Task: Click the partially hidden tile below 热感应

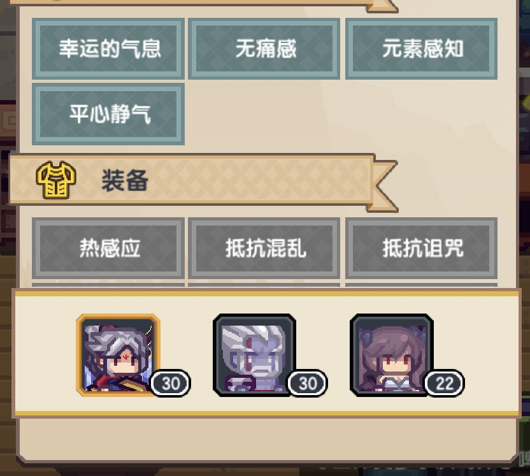Action: click(108, 286)
